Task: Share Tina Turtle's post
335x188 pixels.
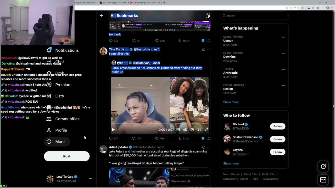Action: pos(209,138)
